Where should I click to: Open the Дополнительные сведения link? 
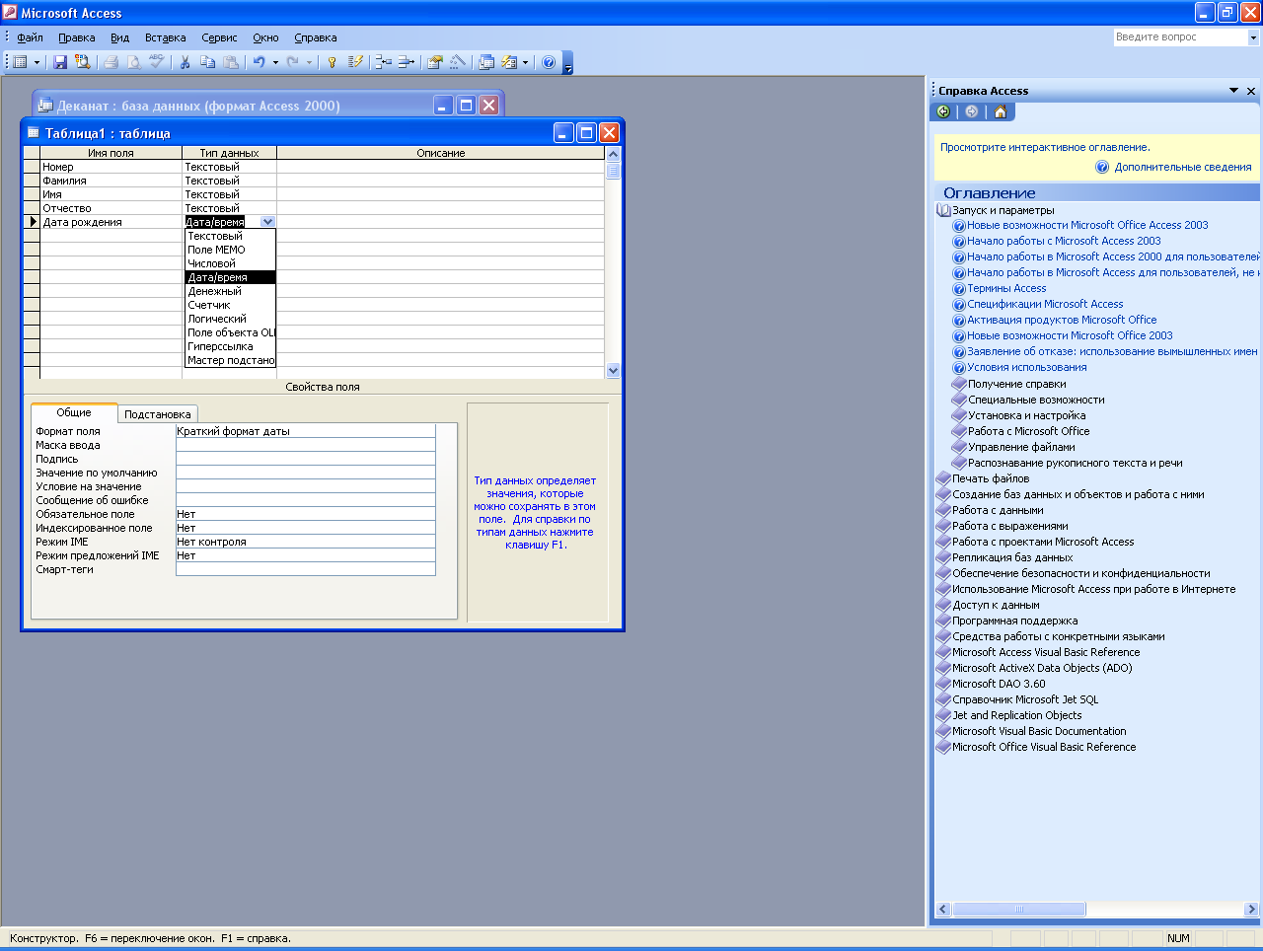point(1183,167)
